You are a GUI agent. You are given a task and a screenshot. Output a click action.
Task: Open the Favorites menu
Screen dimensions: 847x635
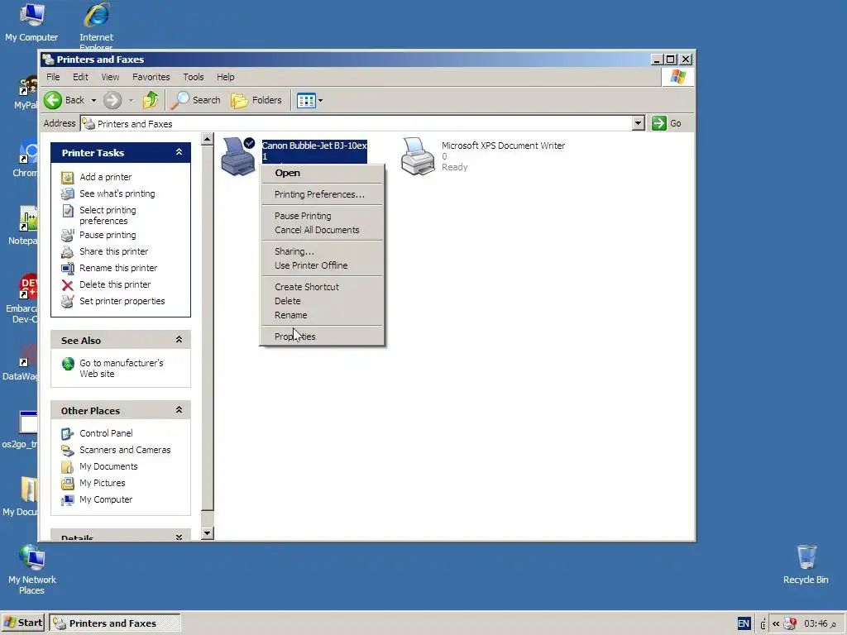(x=151, y=77)
